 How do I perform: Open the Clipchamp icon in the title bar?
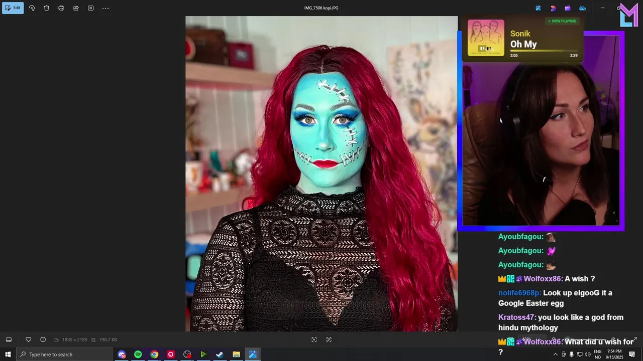pyautogui.click(x=568, y=8)
